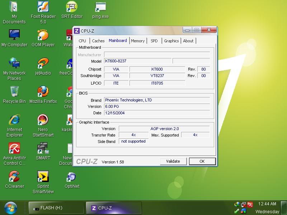
Task: Click the disconnected network tray icon
Action: click(x=243, y=204)
